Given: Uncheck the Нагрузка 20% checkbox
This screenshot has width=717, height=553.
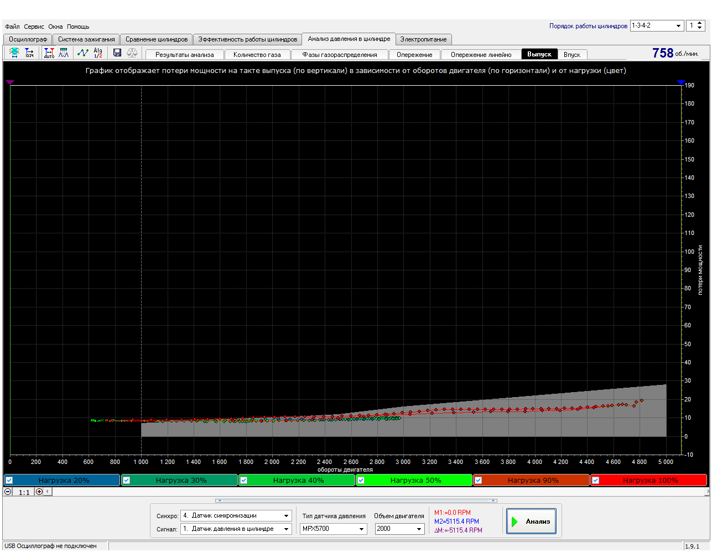Looking at the screenshot, I should pyautogui.click(x=9, y=480).
